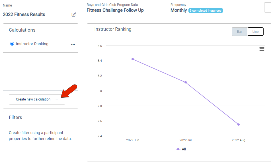Click the 2022 Aug data point on the line
Screen dimensions: 271x164
coord(239,124)
